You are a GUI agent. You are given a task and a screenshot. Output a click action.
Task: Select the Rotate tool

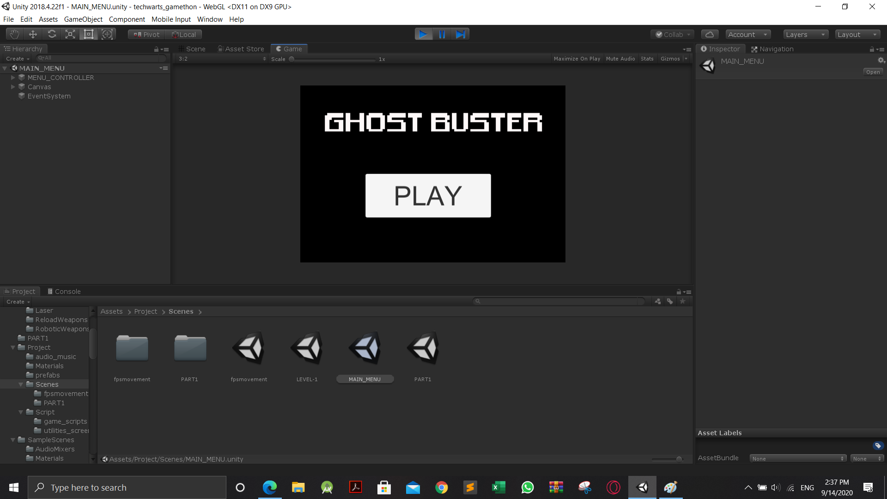click(x=52, y=34)
